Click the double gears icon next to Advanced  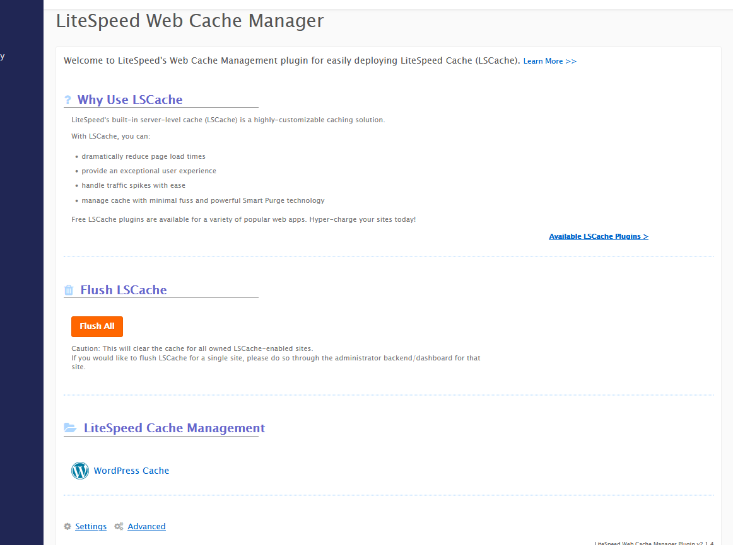pyautogui.click(x=118, y=526)
